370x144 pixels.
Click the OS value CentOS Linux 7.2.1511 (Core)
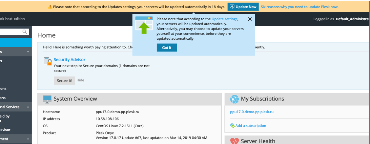click(x=119, y=126)
